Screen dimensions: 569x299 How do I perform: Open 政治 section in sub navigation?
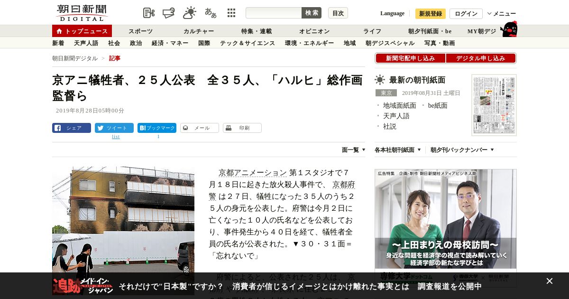136,43
